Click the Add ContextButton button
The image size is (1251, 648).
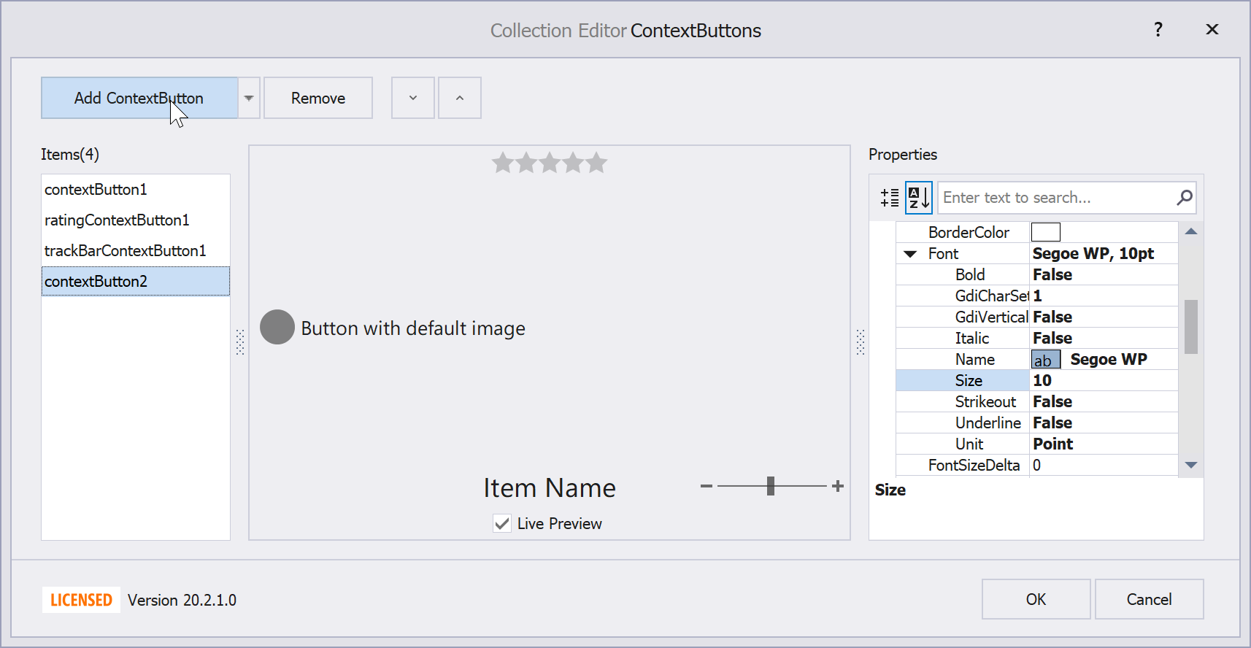[139, 98]
